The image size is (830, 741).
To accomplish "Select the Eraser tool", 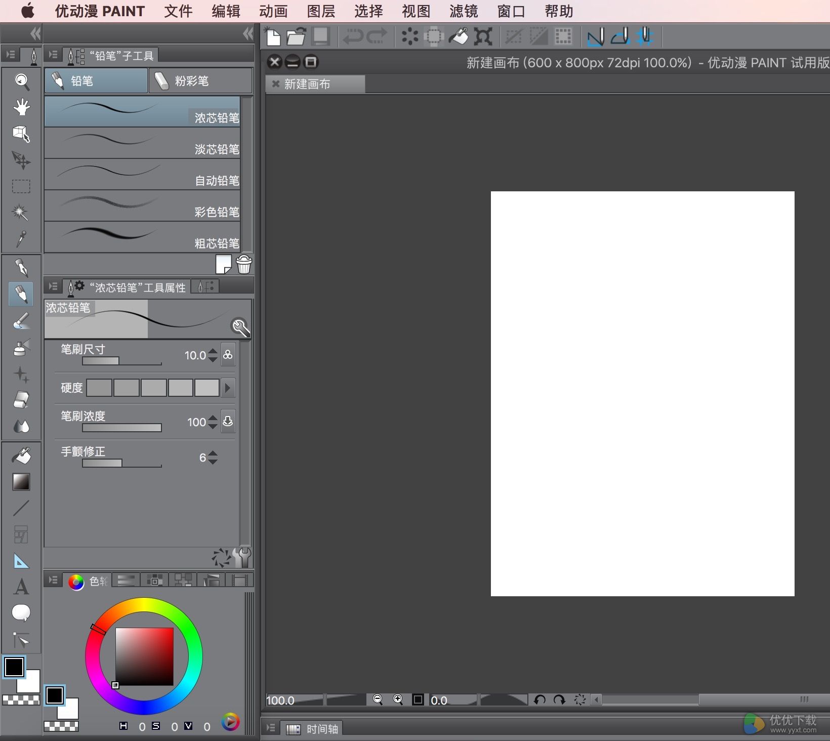I will tap(21, 400).
